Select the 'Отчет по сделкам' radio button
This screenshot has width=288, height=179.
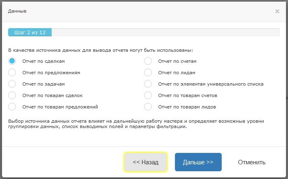pyautogui.click(x=12, y=61)
